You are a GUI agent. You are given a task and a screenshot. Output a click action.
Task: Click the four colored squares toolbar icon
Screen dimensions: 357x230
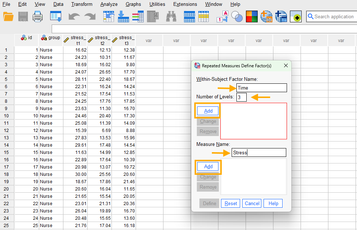251,16
